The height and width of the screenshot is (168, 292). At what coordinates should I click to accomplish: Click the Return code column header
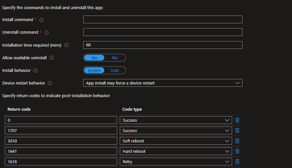tap(19, 109)
